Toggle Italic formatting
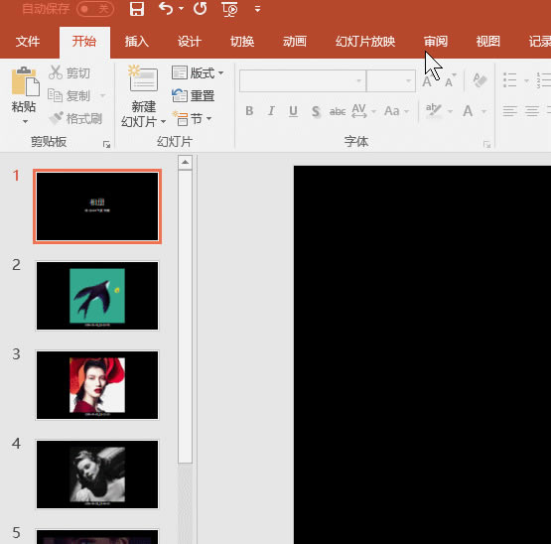Image resolution: width=551 pixels, height=544 pixels. [271, 111]
